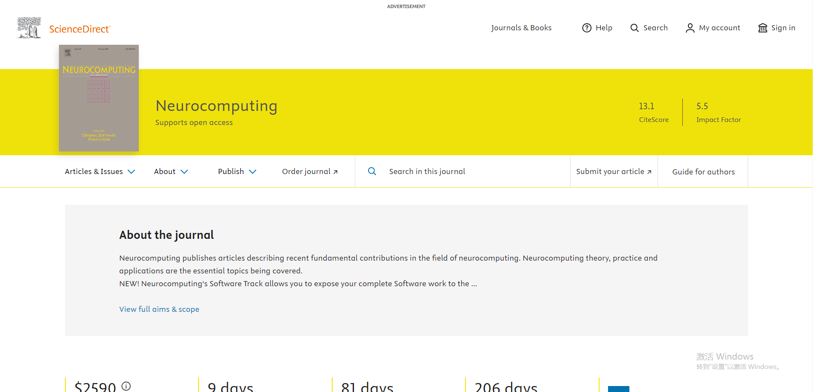Open Journals & Books page
813x392 pixels.
(521, 28)
